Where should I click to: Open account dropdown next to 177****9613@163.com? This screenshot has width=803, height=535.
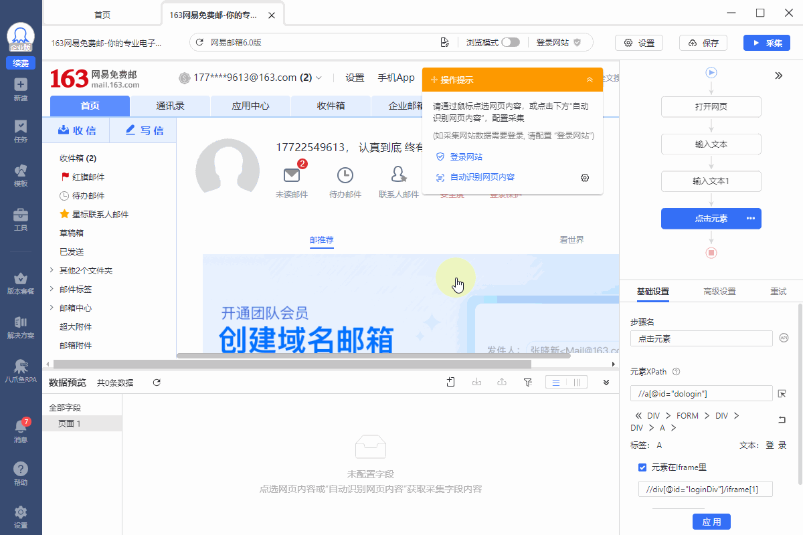click(x=319, y=78)
